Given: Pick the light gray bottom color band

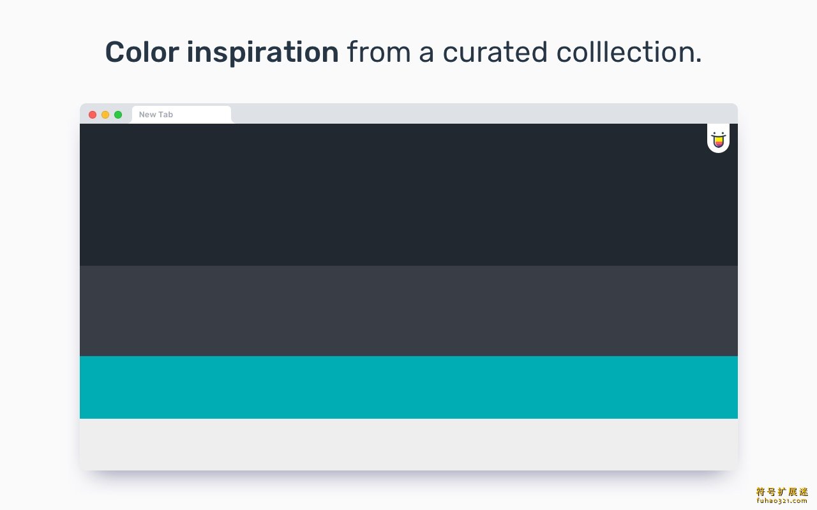Looking at the screenshot, I should pos(408,444).
